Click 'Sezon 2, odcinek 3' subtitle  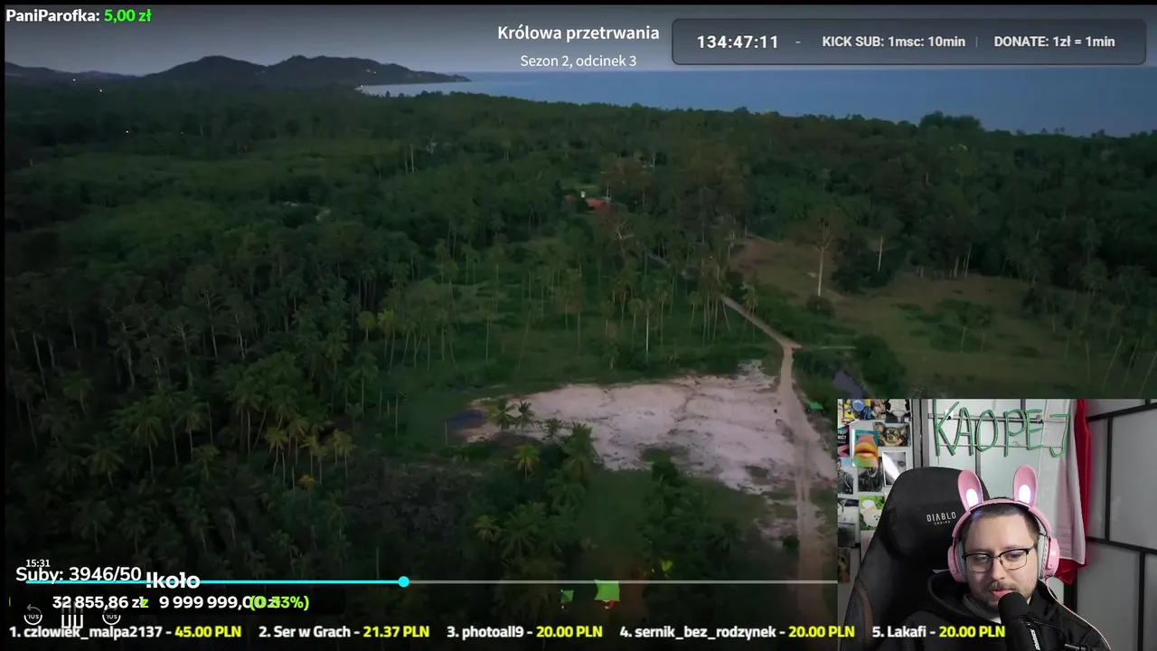pyautogui.click(x=578, y=61)
